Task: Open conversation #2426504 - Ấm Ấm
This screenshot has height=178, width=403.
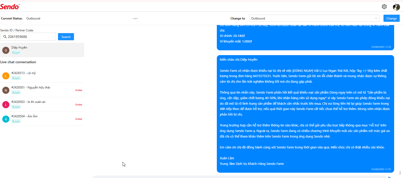Action: (x=42, y=119)
